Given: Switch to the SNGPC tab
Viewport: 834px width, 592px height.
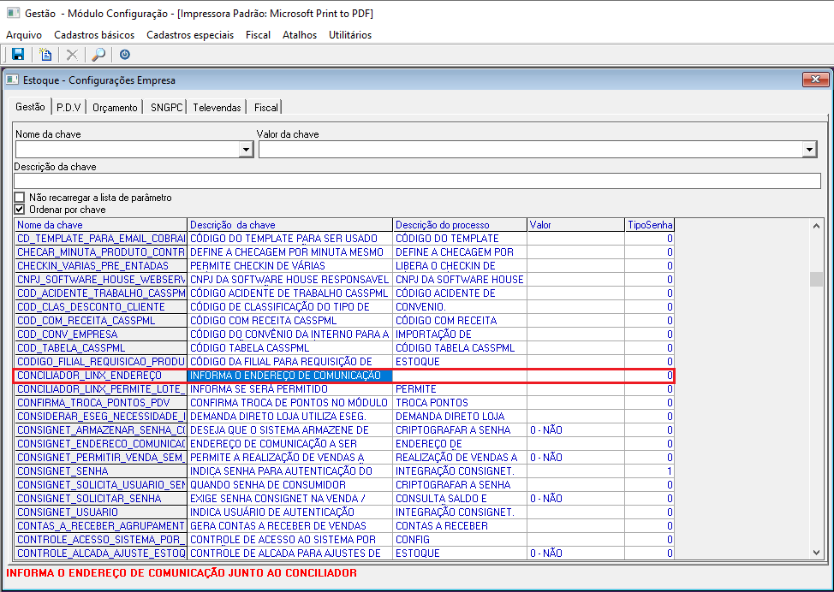Looking at the screenshot, I should click(x=165, y=108).
